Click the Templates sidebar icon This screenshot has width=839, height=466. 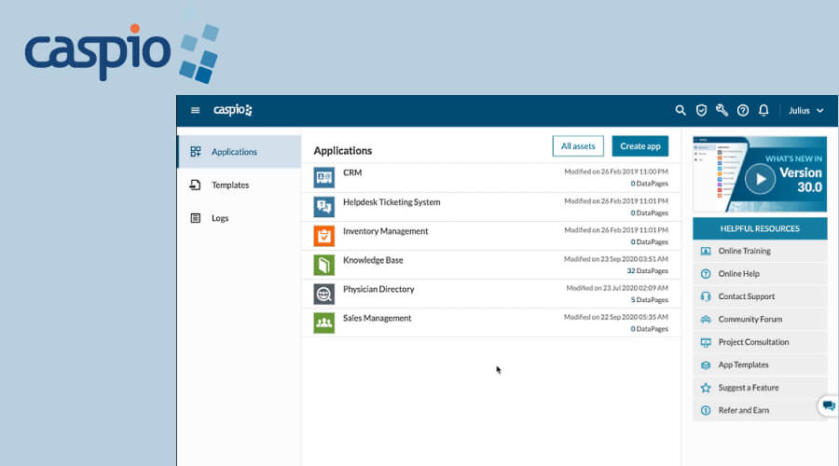coord(196,185)
